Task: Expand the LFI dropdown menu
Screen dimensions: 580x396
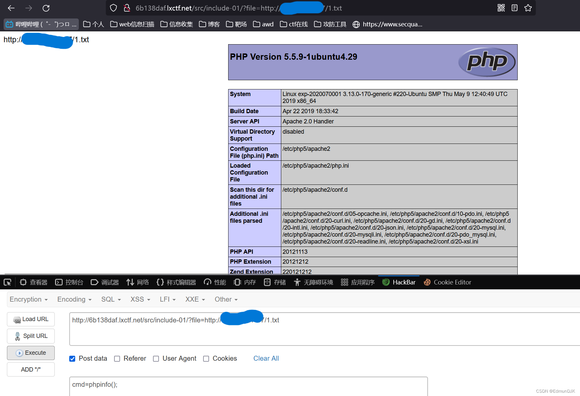Action: (x=167, y=299)
